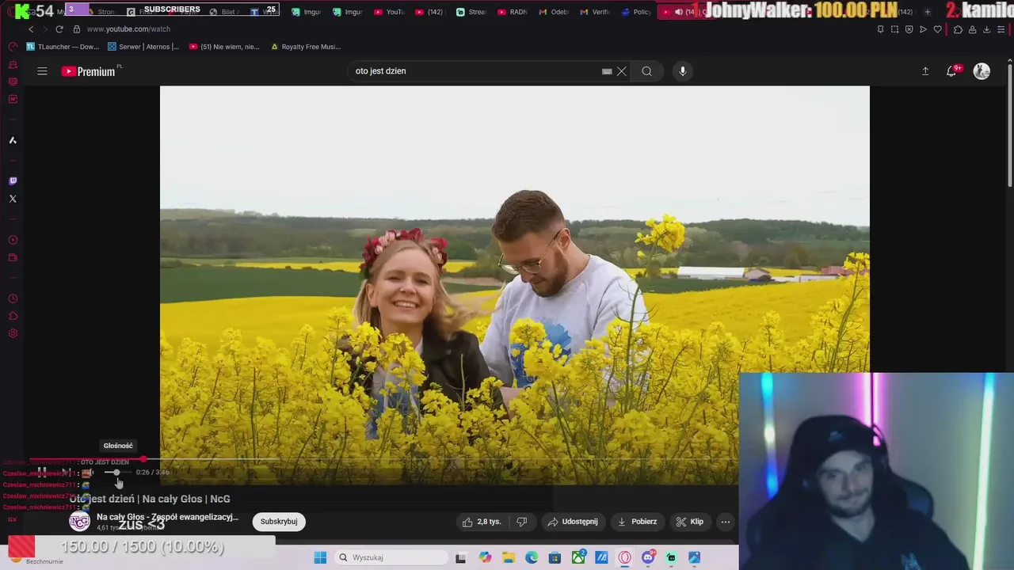Open sidebar extensions cube icon
This screenshot has height=570, width=1014.
pyautogui.click(x=13, y=316)
